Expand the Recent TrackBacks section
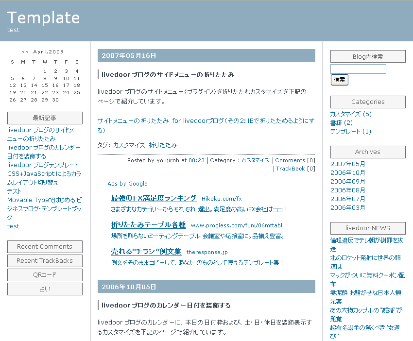The height and width of the screenshot is (341, 413). (x=45, y=261)
